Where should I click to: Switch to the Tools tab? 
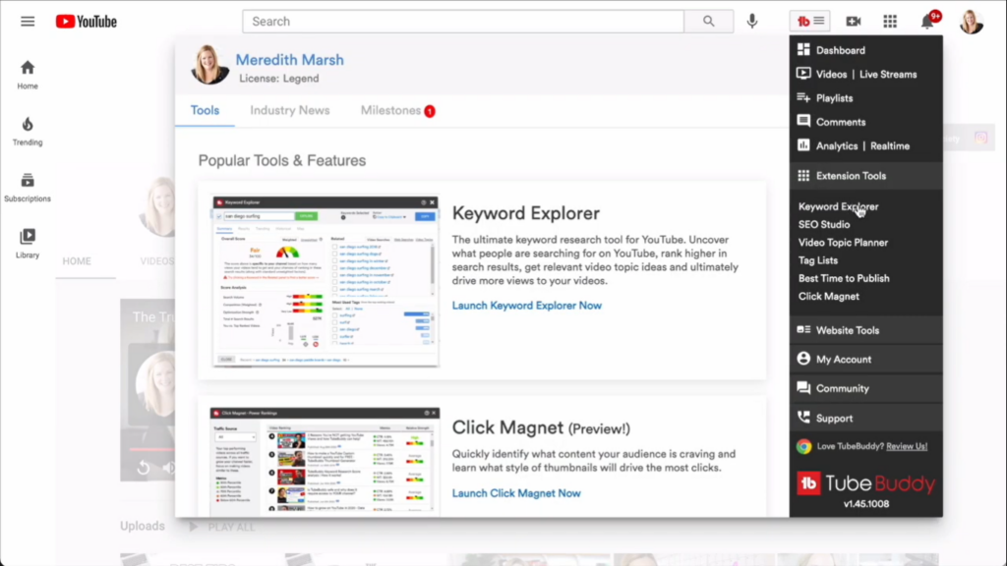[x=205, y=110]
